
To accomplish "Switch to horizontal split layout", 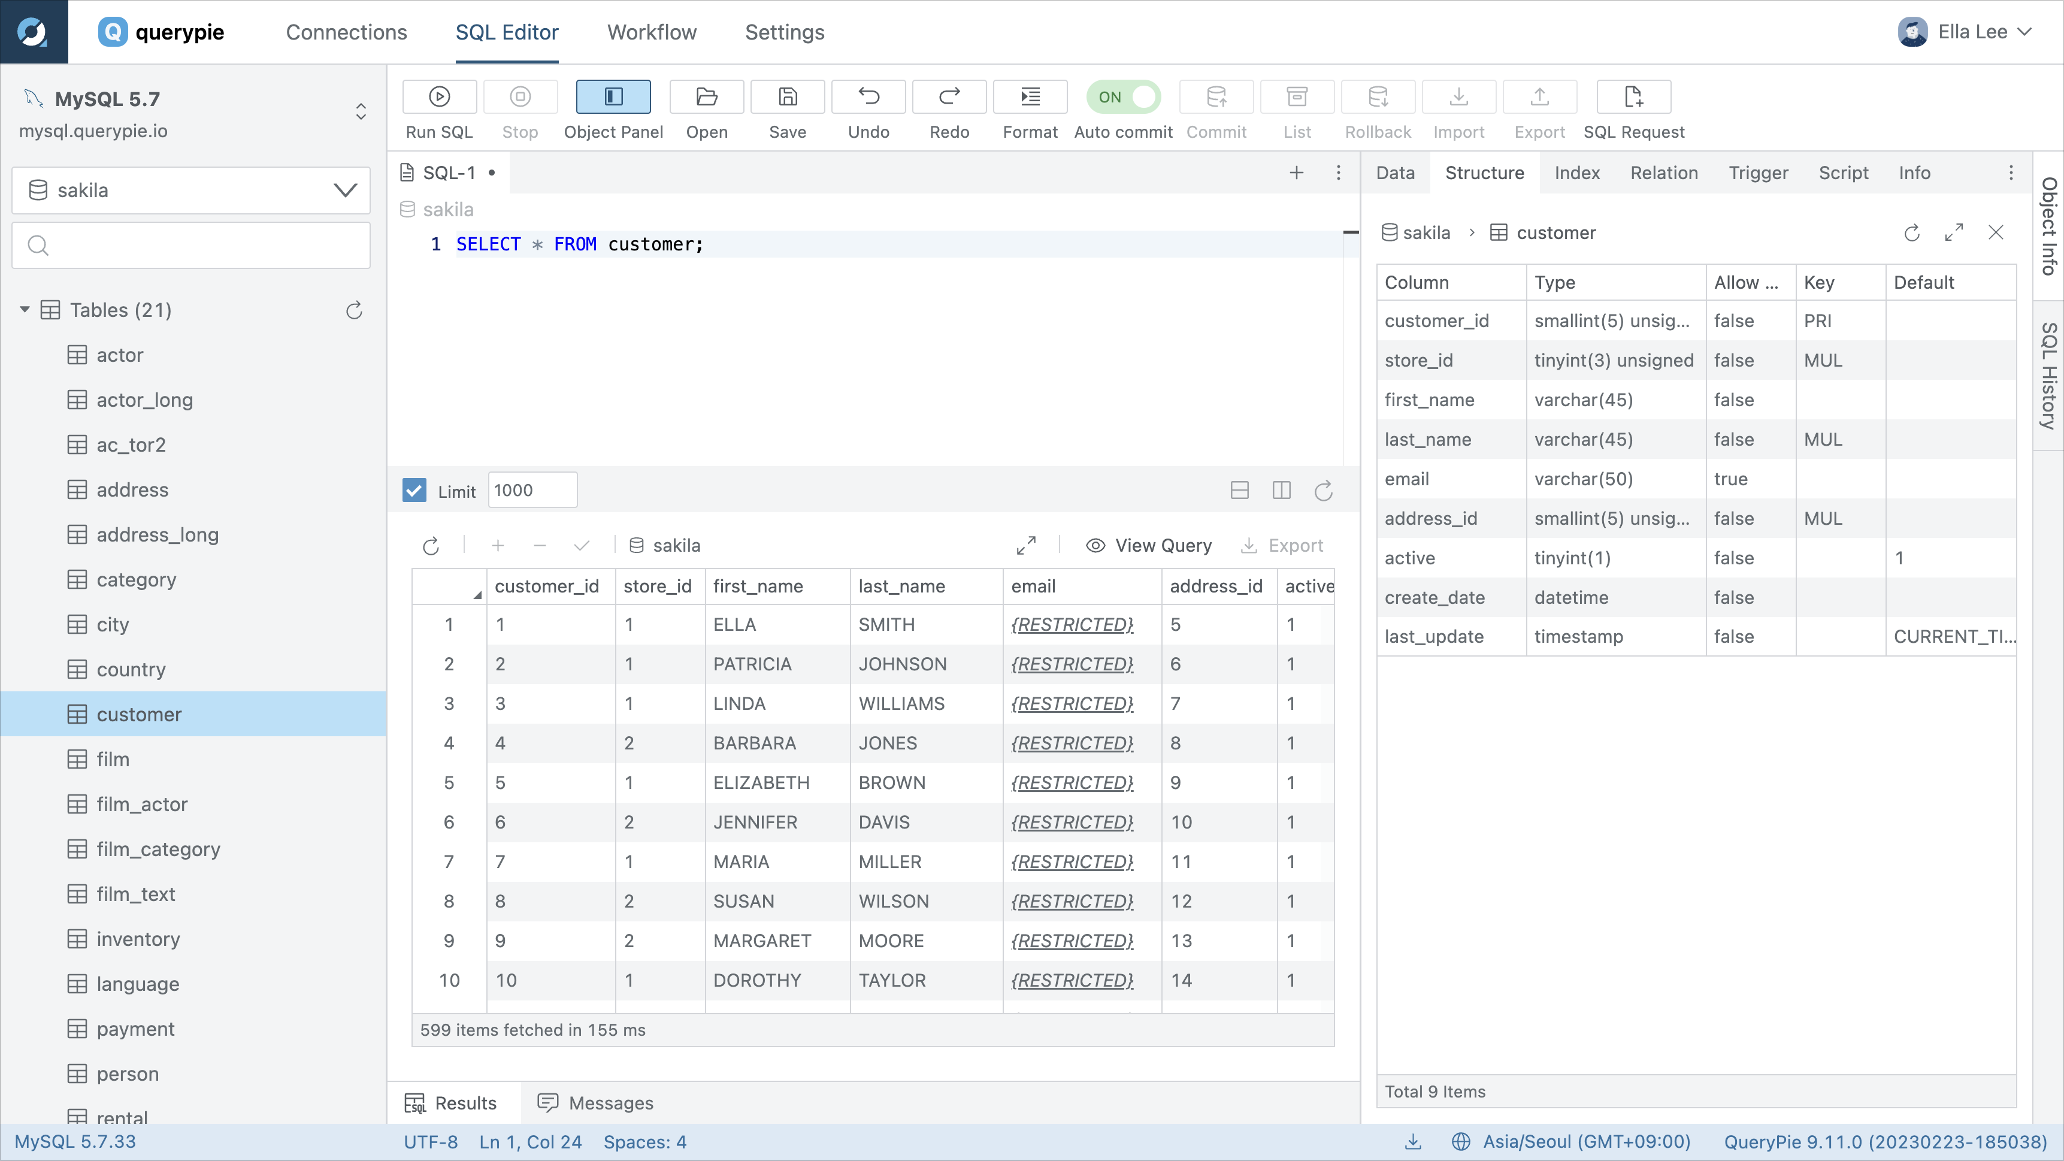I will (1239, 491).
